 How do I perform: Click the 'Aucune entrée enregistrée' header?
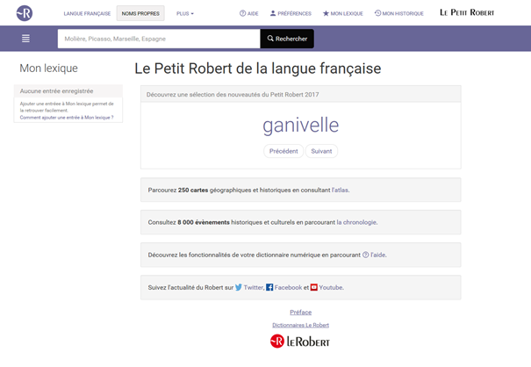pos(68,90)
